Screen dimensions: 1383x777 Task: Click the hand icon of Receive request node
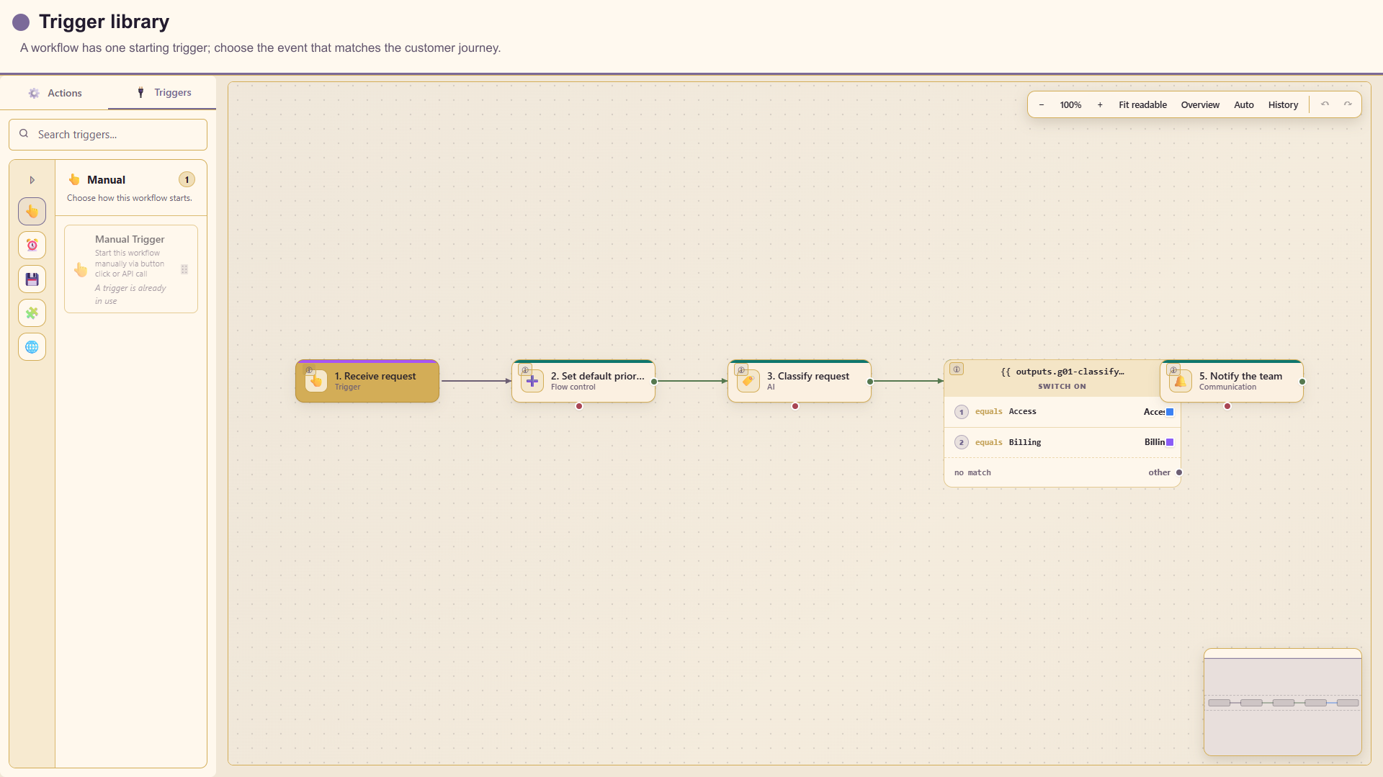click(316, 381)
